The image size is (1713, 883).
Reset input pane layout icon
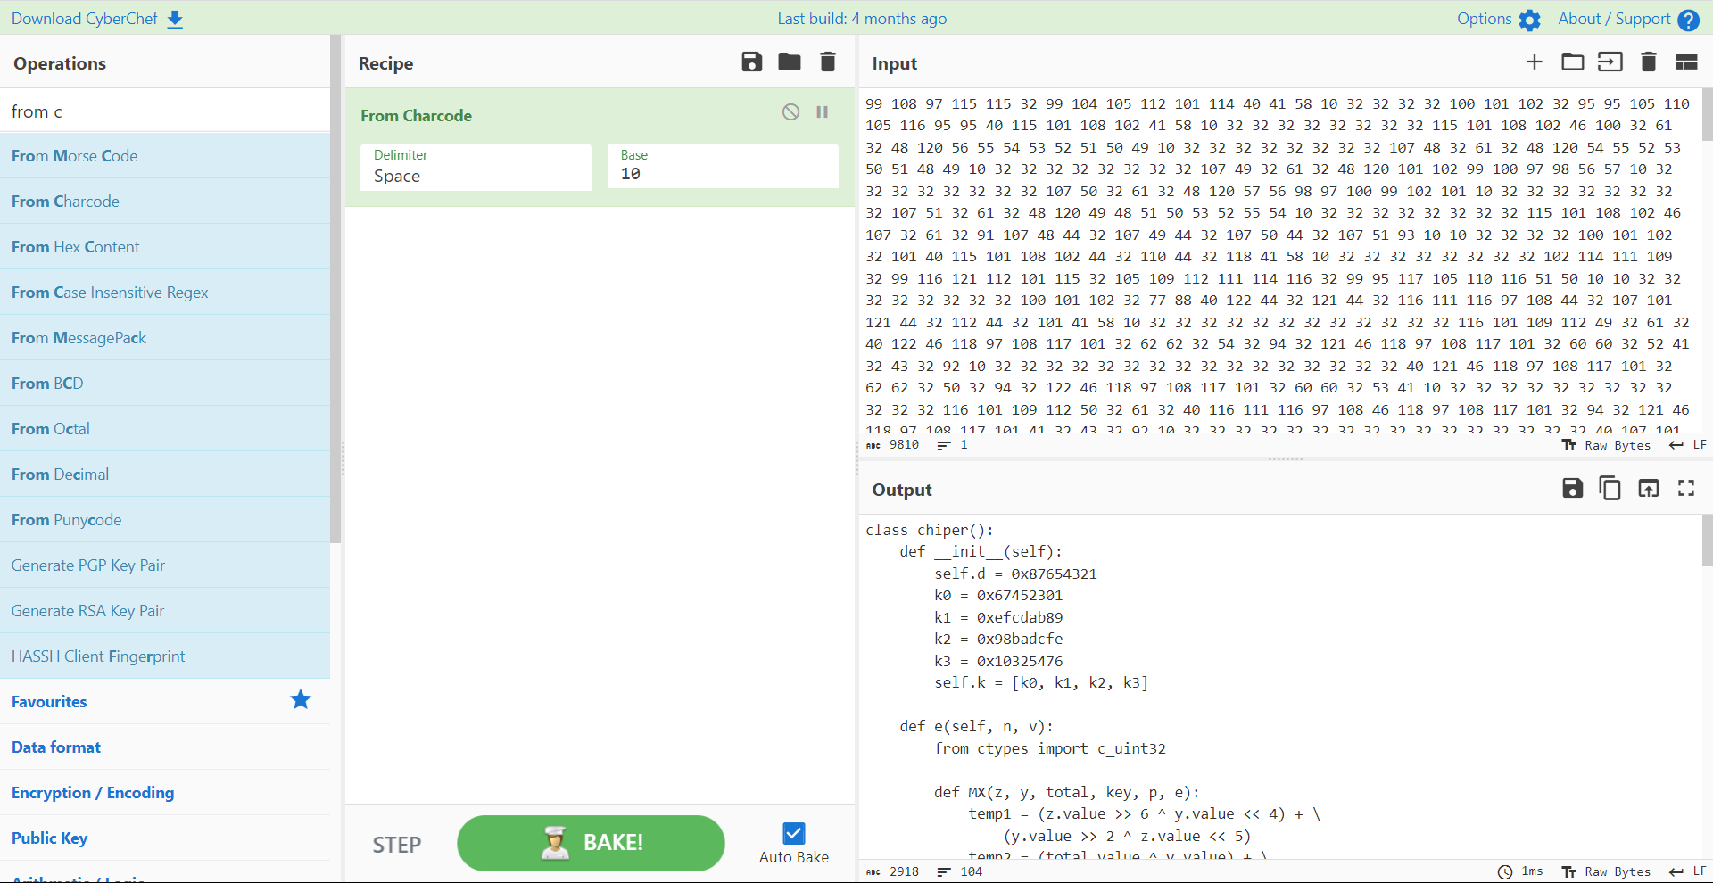(1685, 62)
